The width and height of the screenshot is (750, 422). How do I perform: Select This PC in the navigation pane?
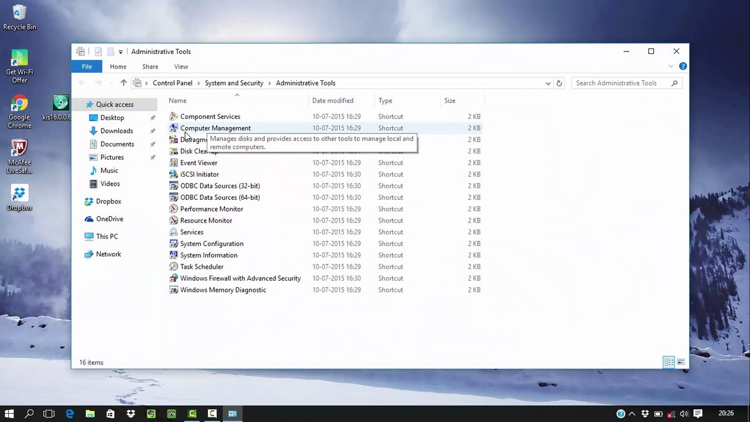(107, 236)
